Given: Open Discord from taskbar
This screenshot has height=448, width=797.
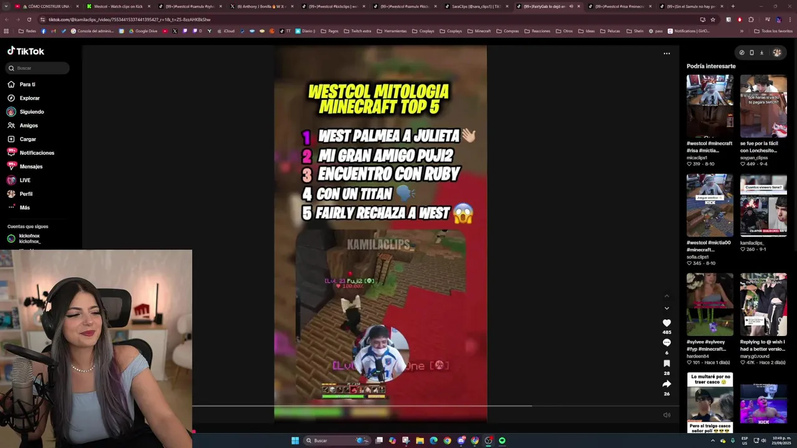Looking at the screenshot, I should click(461, 441).
